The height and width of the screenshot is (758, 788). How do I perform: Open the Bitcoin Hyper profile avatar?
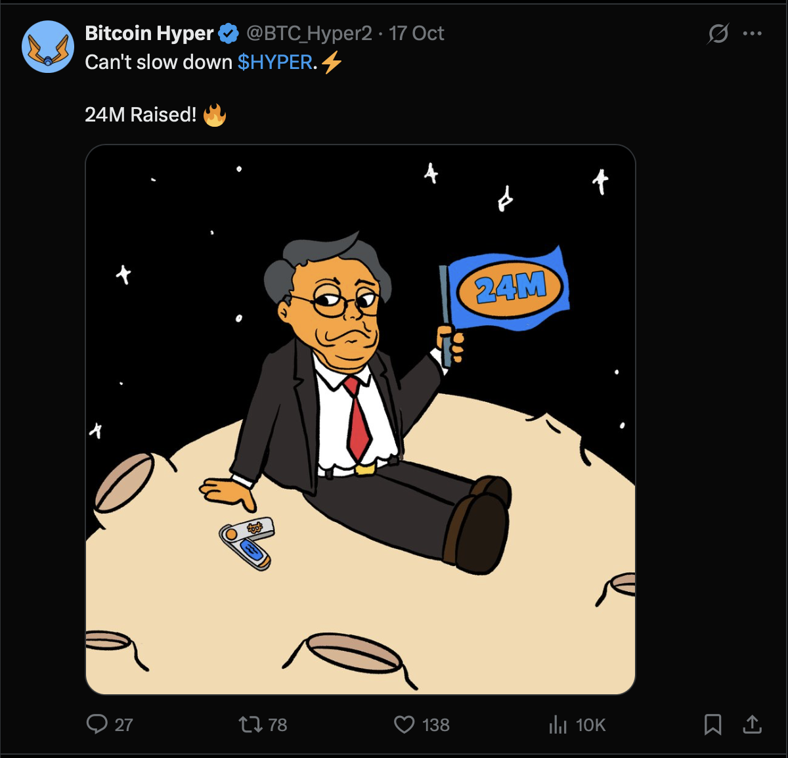tap(48, 47)
